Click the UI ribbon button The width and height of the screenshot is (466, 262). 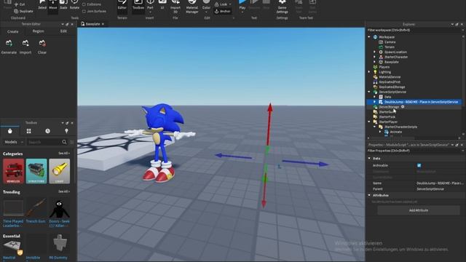(x=162, y=5)
